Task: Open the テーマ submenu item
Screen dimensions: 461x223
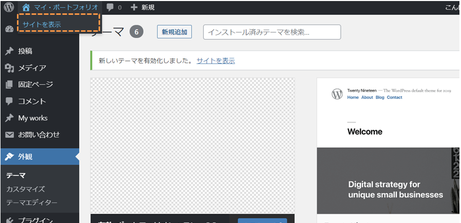Action: (16, 175)
